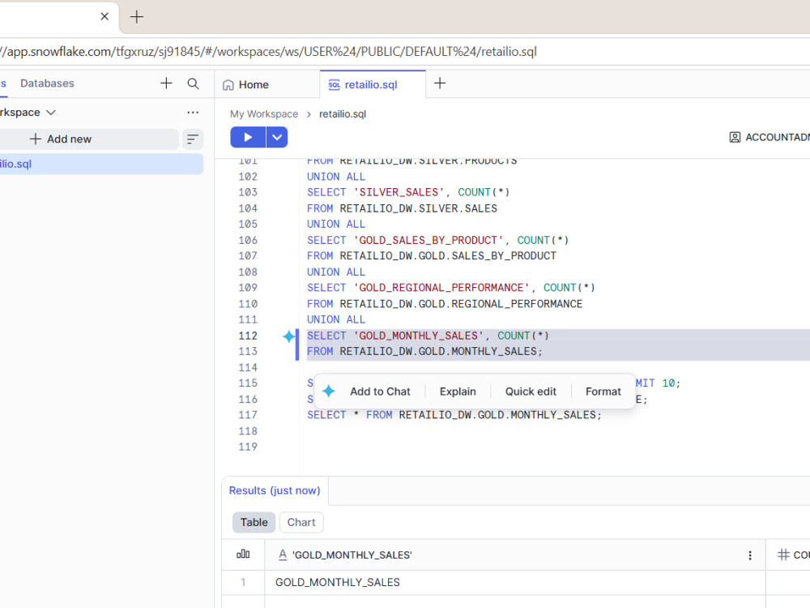Image resolution: width=810 pixels, height=608 pixels.
Task: Click the Copilot sparkle icon at line 112
Action: coord(289,336)
